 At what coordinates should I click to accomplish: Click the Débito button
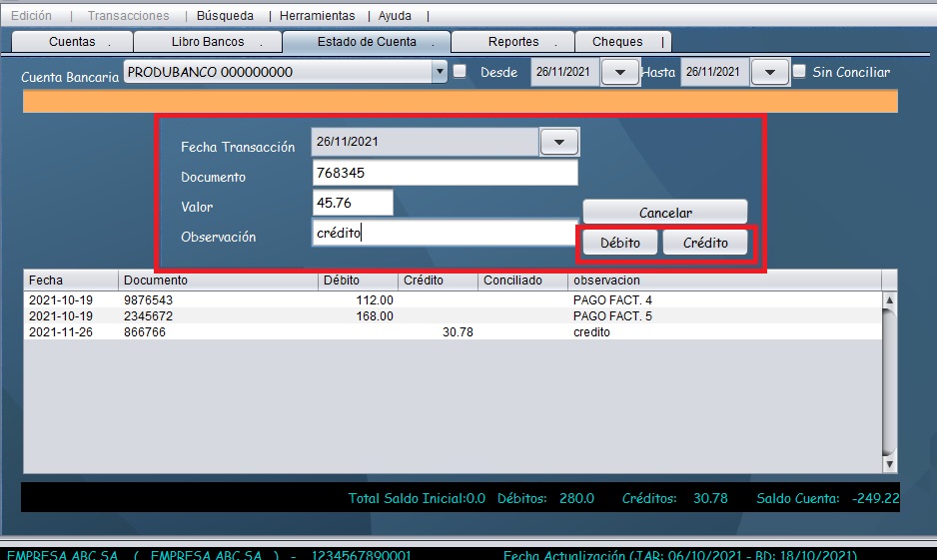pos(619,243)
